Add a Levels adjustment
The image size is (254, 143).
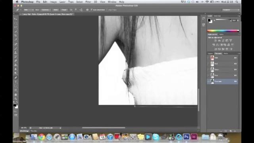pyautogui.click(x=219, y=41)
